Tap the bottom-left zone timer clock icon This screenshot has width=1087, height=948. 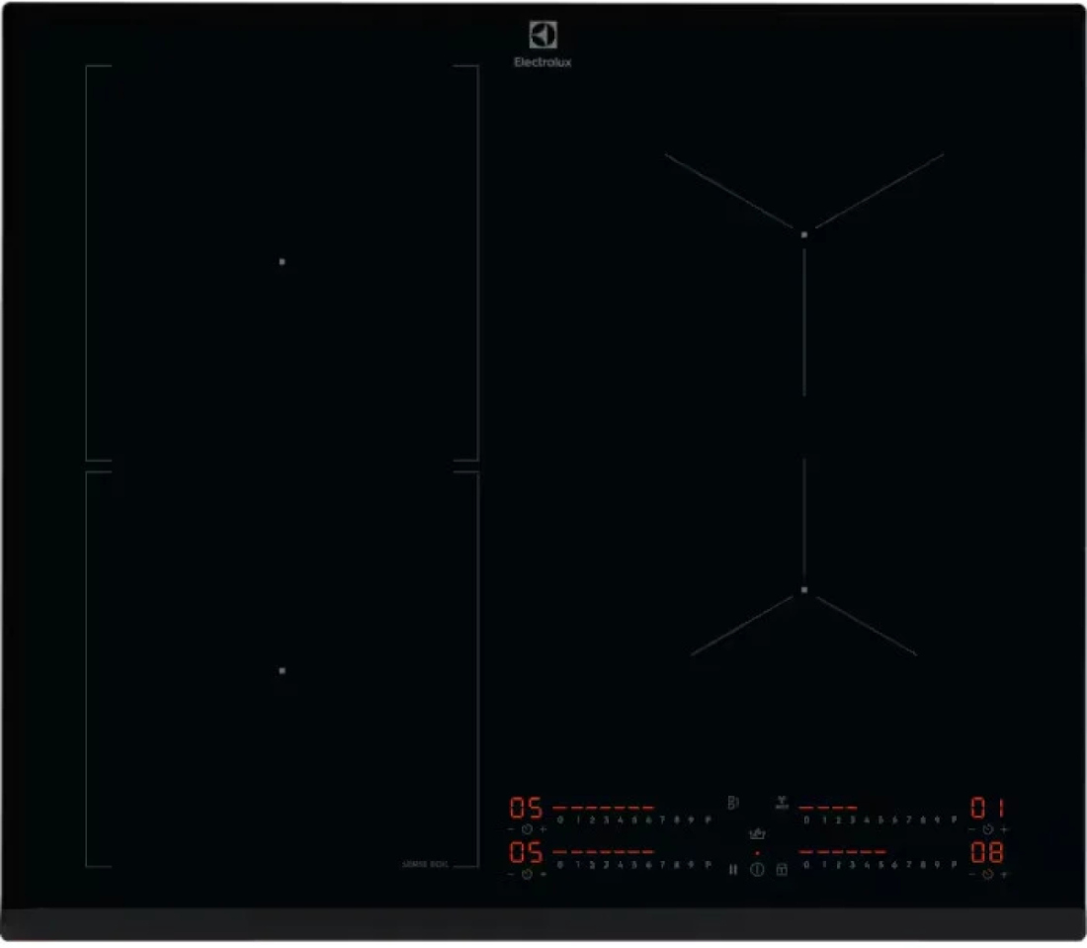pos(527,875)
